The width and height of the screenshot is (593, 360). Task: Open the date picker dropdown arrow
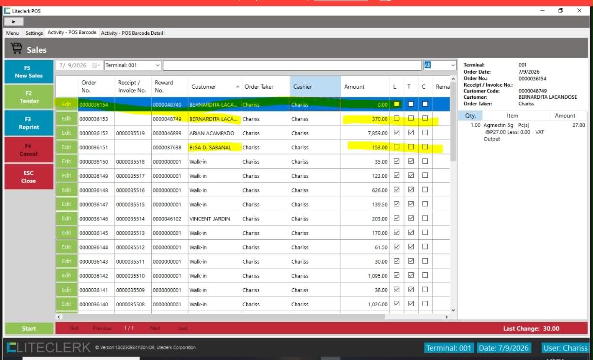pyautogui.click(x=100, y=65)
